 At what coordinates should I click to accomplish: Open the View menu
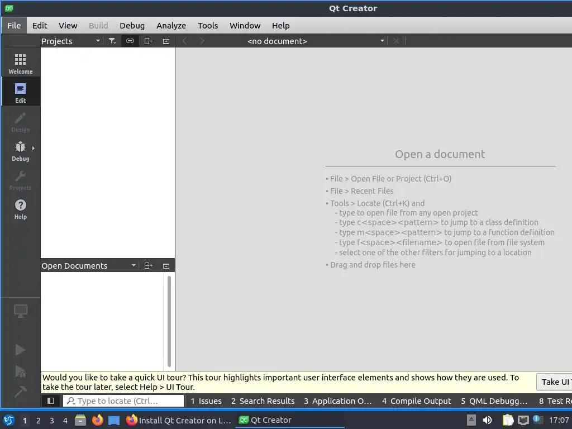68,26
